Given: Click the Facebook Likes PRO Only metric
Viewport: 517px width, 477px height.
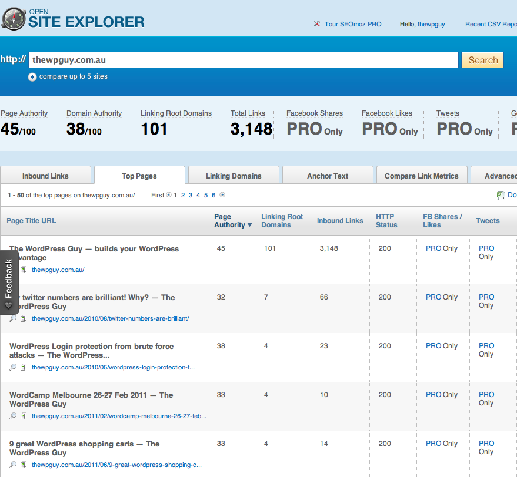Looking at the screenshot, I should [x=390, y=129].
